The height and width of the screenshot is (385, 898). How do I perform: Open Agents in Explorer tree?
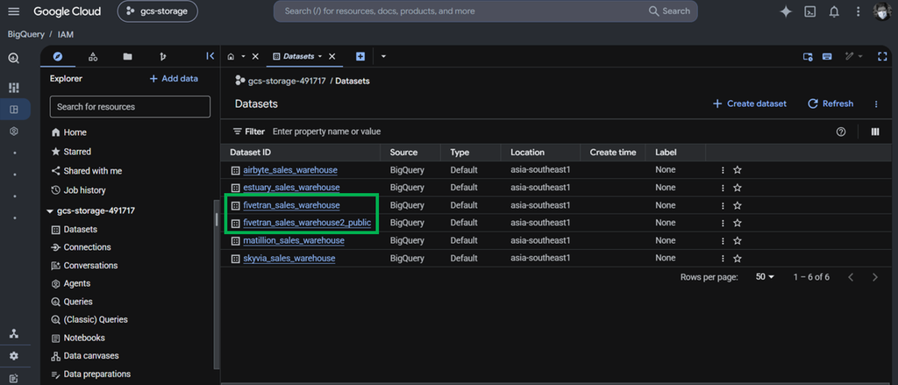tap(70, 283)
